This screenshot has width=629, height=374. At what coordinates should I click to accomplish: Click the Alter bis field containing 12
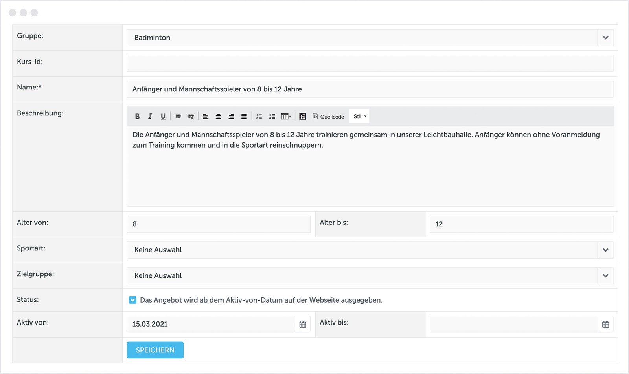521,224
